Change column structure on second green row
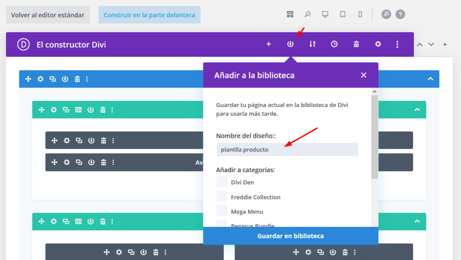Screen dimensions: 461x260 78,222
